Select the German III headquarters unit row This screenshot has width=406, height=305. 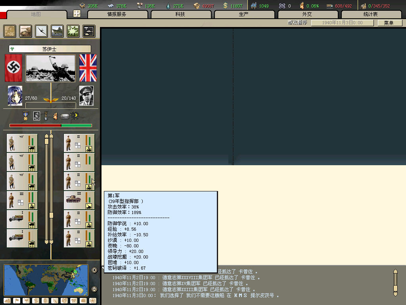pos(22,200)
